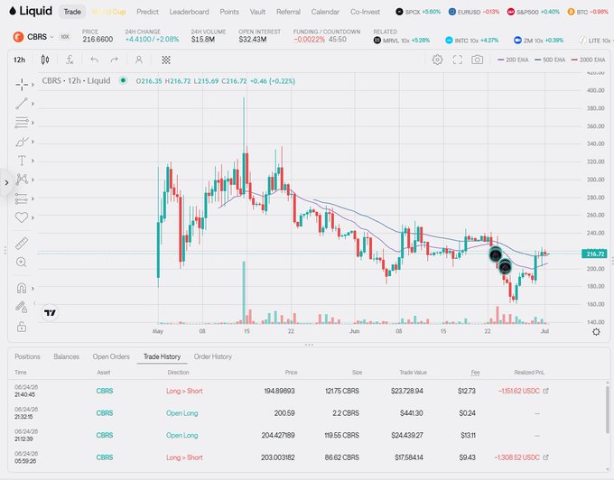Click the user profile icon in chart toolbar
Image resolution: width=614 pixels, height=480 pixels.
139,60
